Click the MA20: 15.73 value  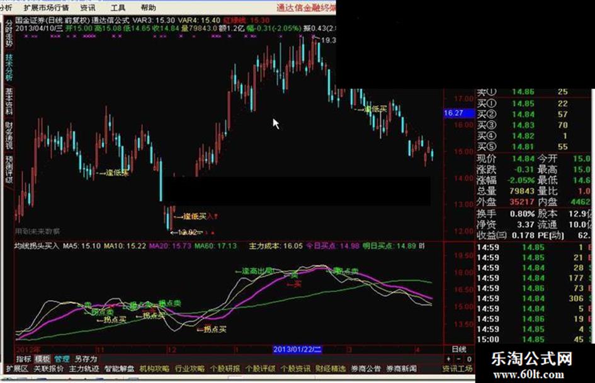coord(171,246)
